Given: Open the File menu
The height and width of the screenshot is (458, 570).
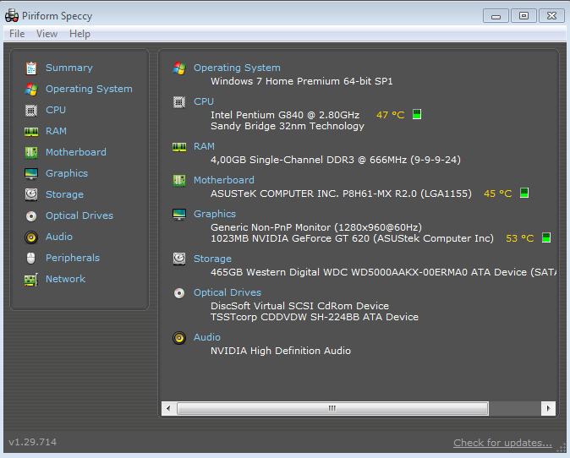Looking at the screenshot, I should [x=17, y=34].
